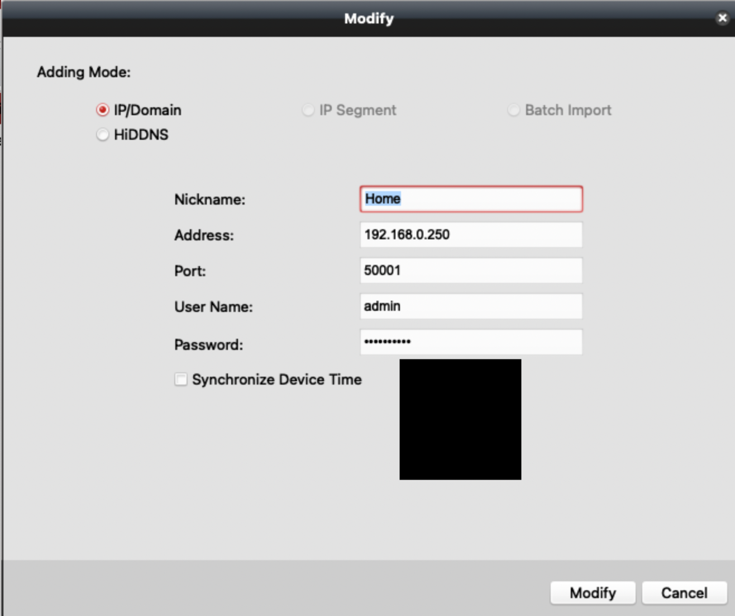Click the Nickname label text

pos(209,200)
